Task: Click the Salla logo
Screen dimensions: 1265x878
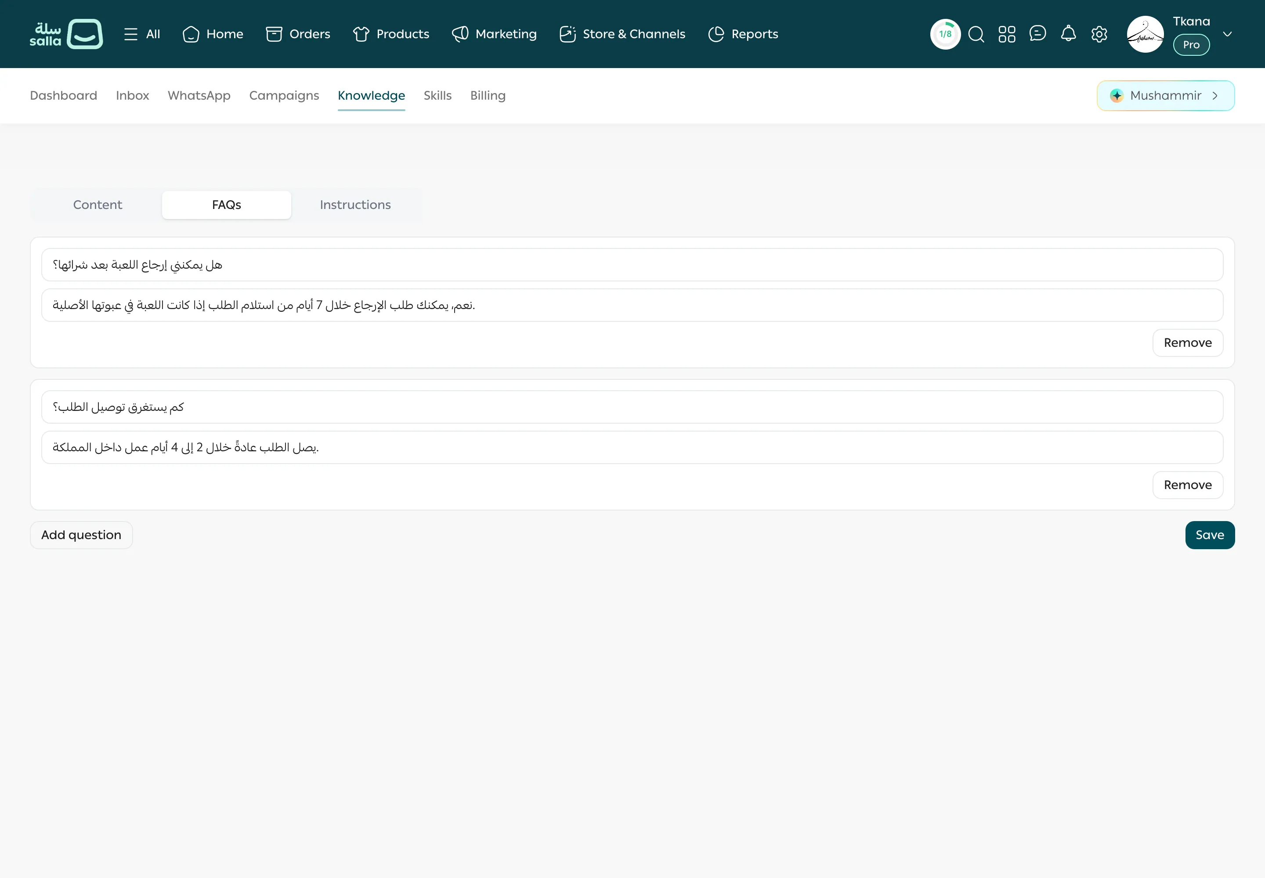Action: pos(66,34)
